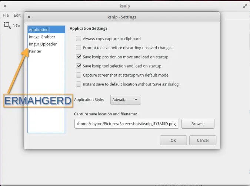Click the Application Style label
This screenshot has width=250, height=186.
(89, 100)
